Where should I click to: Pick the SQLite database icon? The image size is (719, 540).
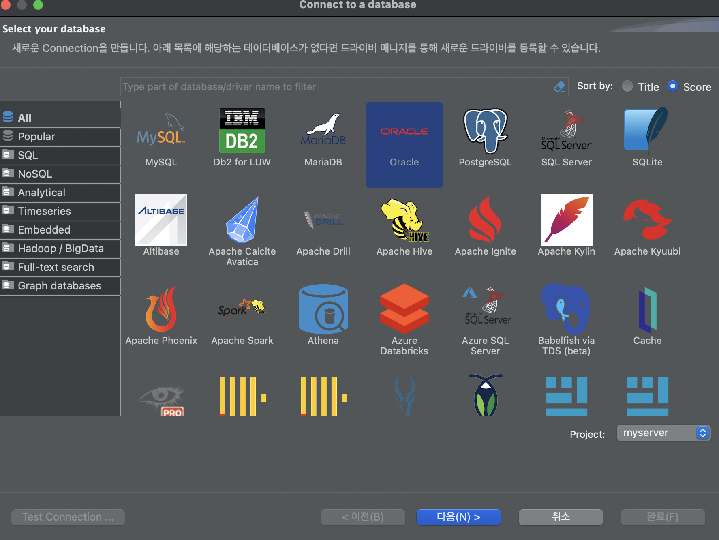point(647,130)
